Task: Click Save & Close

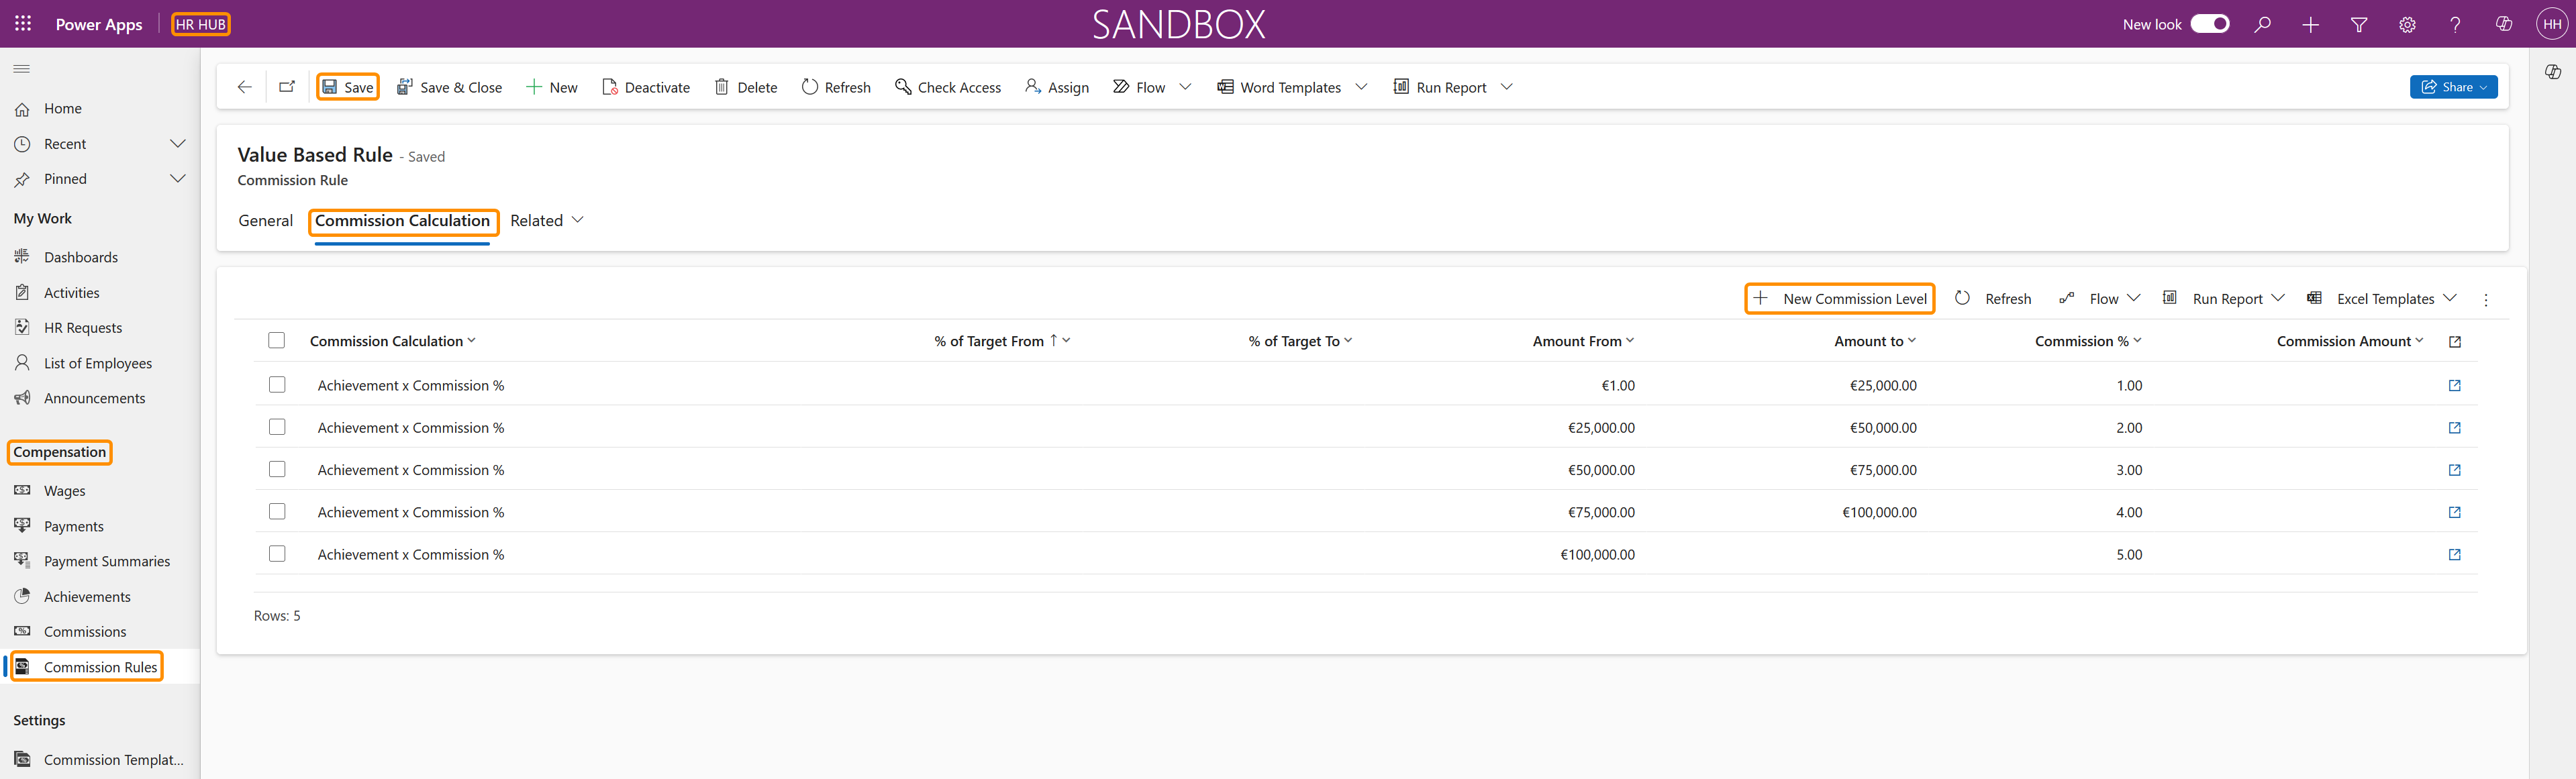Action: click(x=449, y=87)
